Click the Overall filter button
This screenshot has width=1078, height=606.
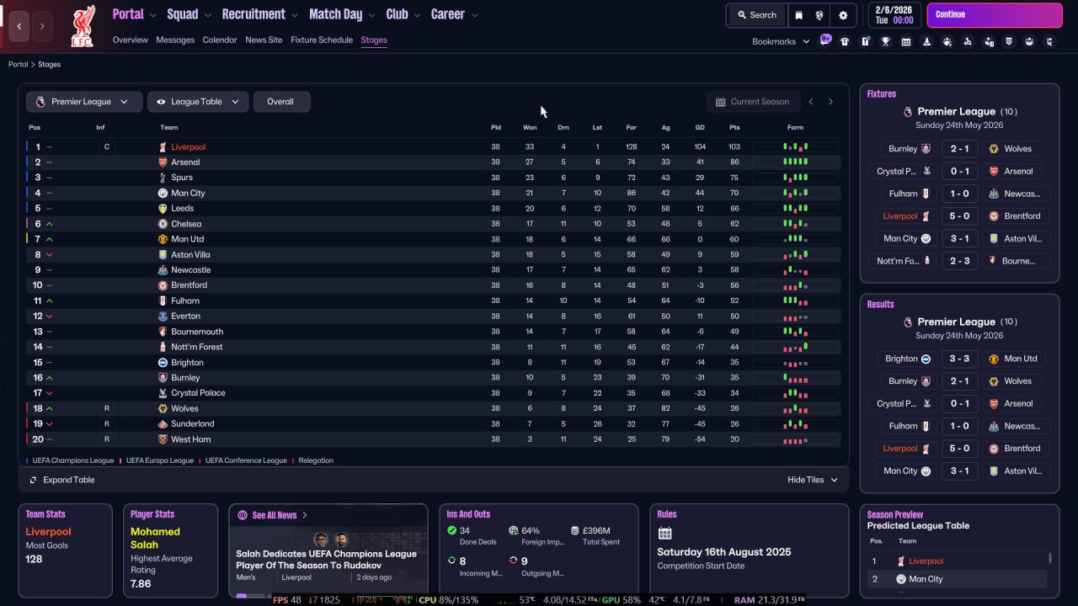(281, 102)
